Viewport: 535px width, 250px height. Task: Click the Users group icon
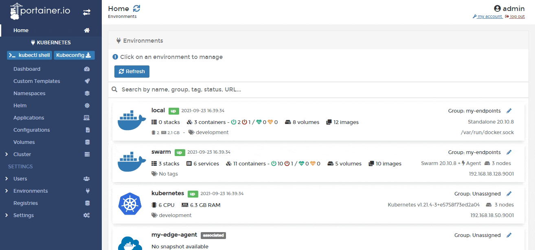click(x=86, y=179)
